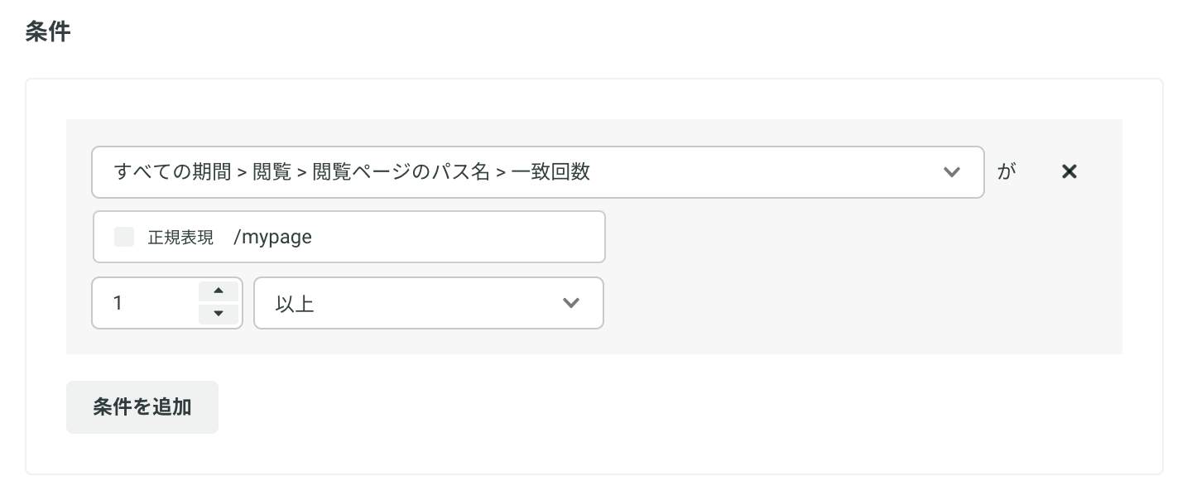Click 条件を追加 to add a condition
Screen dimensions: 1187x500
(x=142, y=407)
